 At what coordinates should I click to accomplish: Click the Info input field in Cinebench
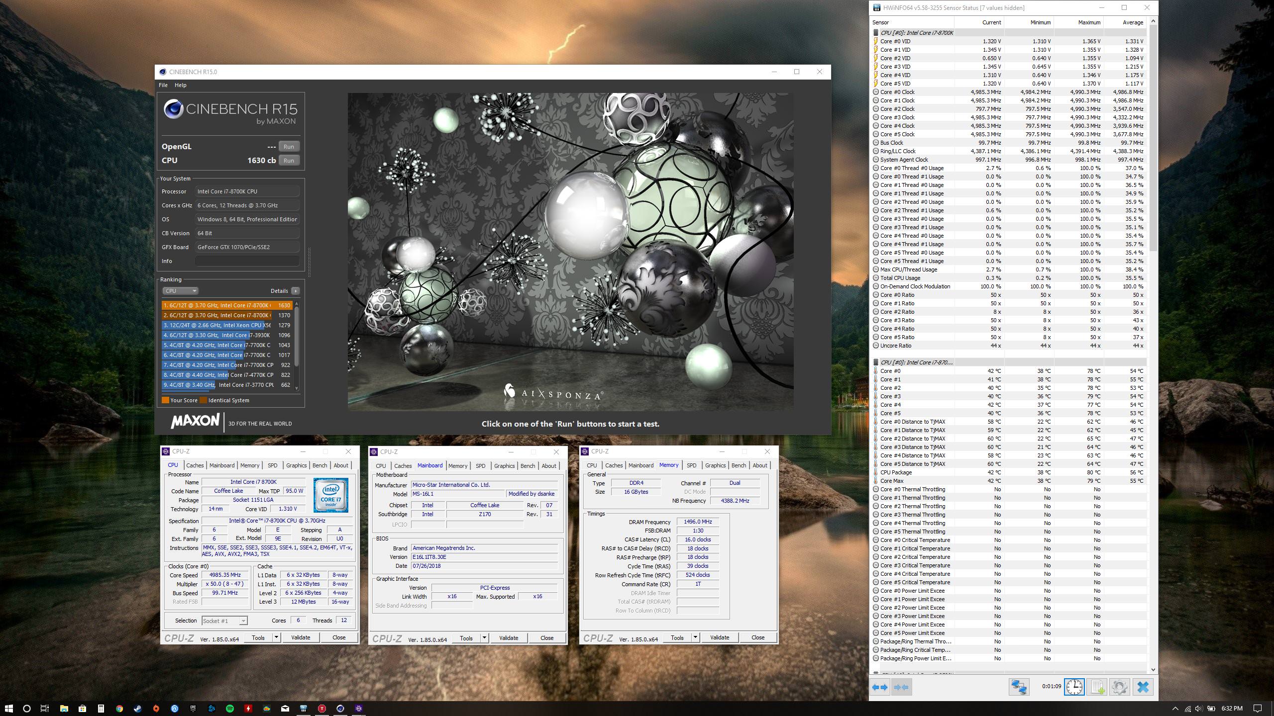247,261
